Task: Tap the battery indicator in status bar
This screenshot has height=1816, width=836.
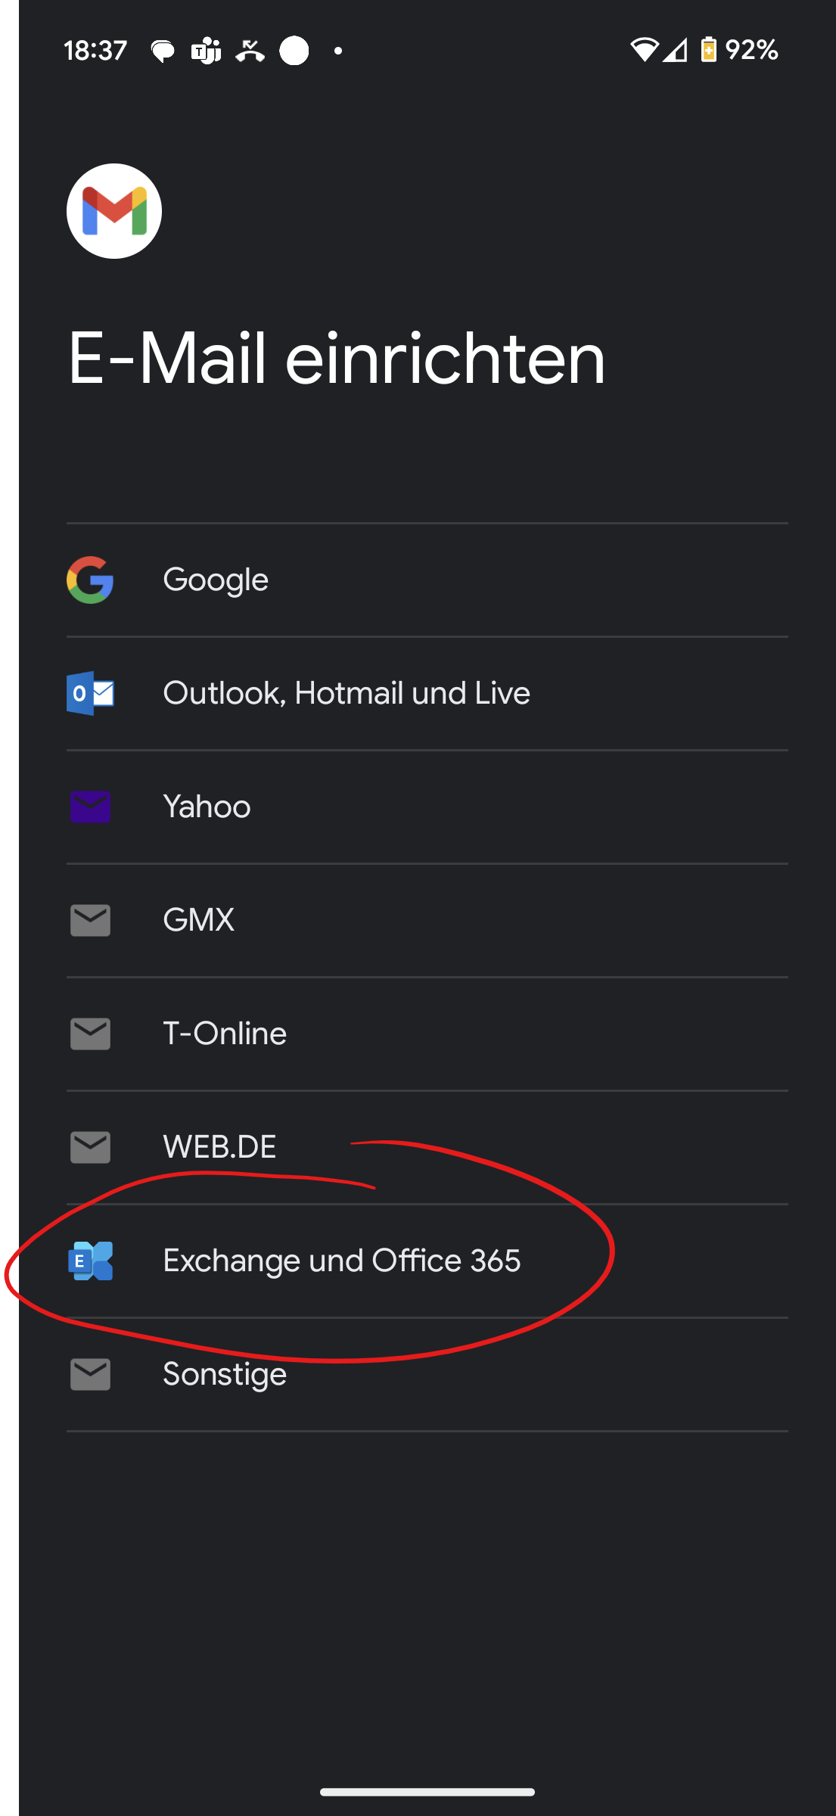Action: (x=708, y=50)
